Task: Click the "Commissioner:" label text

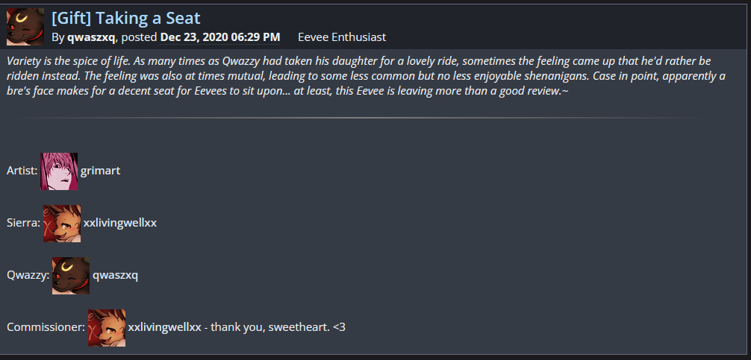Action: tap(46, 327)
